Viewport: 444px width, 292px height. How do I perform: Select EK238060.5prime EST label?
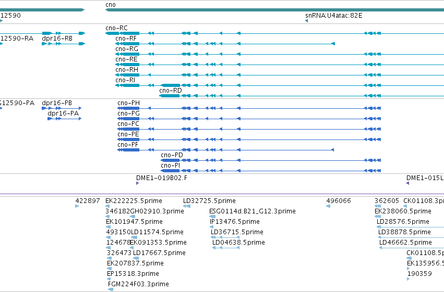[403, 211]
